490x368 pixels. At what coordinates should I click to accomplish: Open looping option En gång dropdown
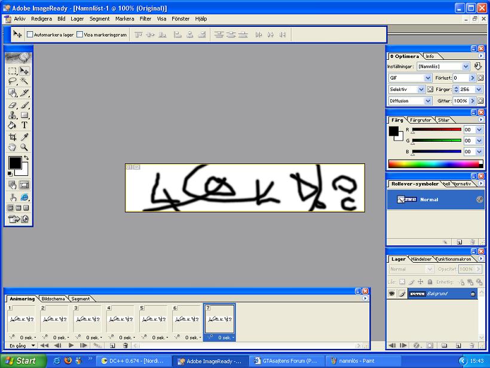22,346
